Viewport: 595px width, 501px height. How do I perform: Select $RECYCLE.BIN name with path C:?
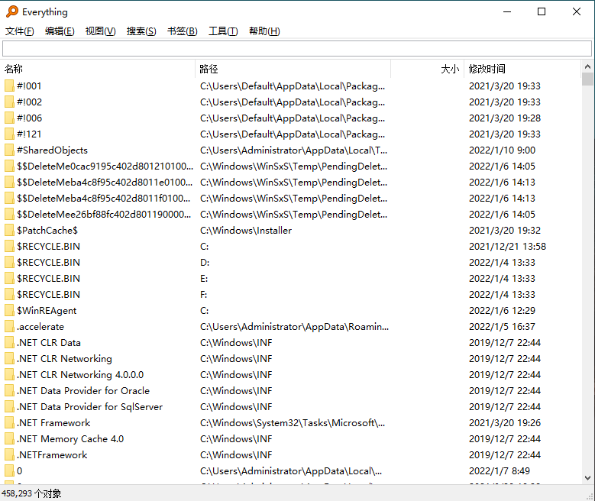point(49,247)
